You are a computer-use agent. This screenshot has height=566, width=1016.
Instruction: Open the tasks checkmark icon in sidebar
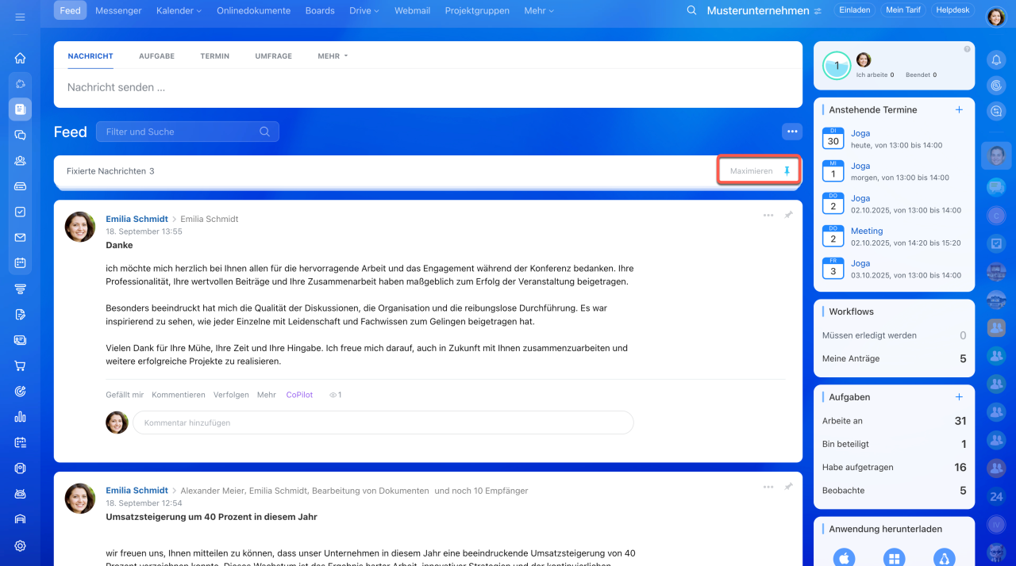(20, 212)
